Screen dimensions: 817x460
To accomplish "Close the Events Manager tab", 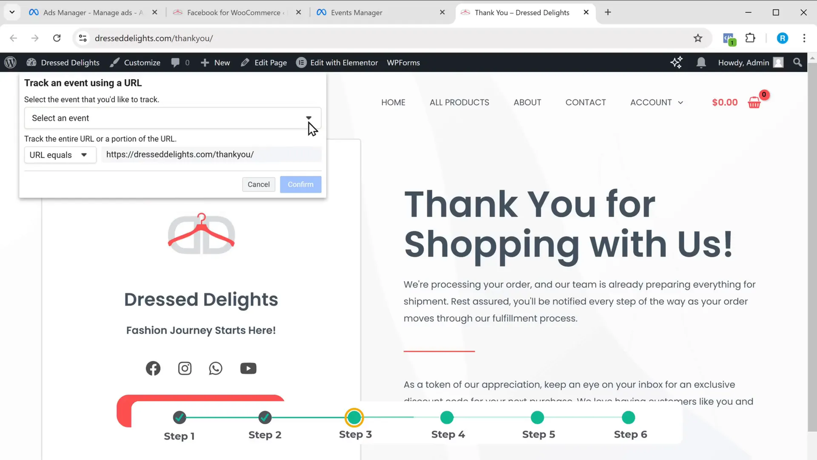I will pos(442,12).
